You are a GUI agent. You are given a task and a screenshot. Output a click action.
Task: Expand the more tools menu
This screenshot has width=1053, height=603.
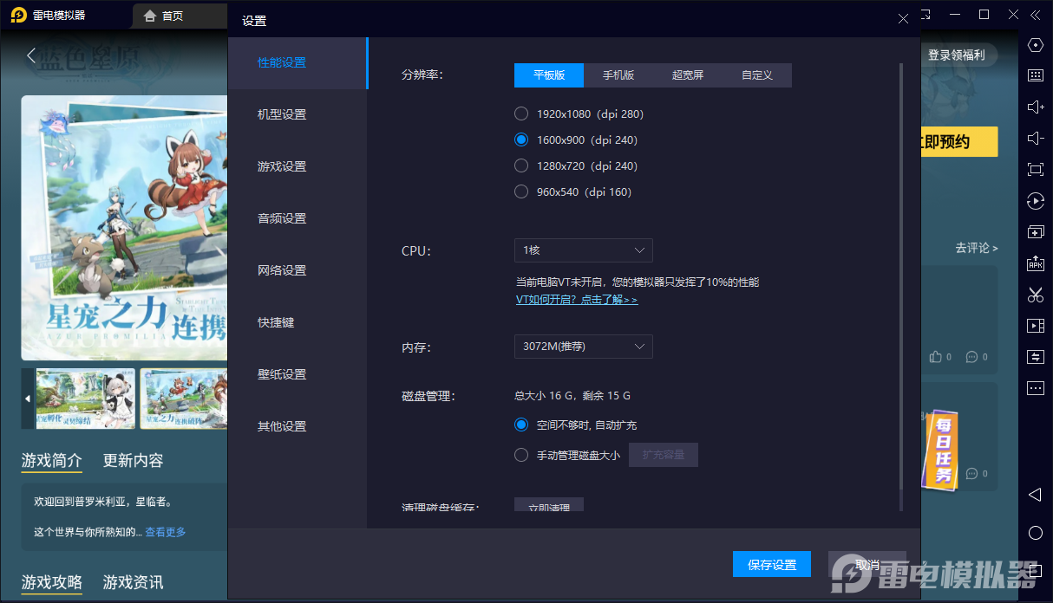pos(1035,387)
